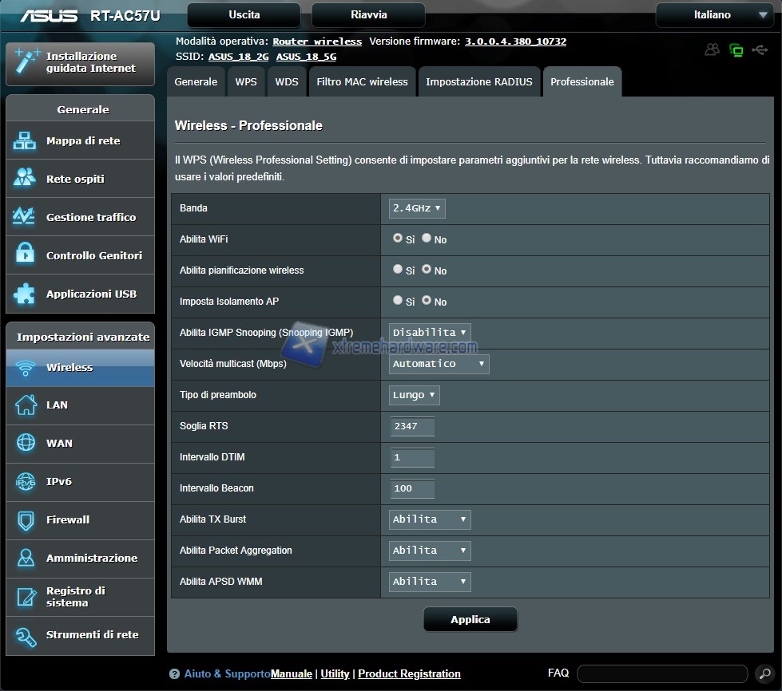Open the Banda 2.4GHz dropdown

click(417, 208)
